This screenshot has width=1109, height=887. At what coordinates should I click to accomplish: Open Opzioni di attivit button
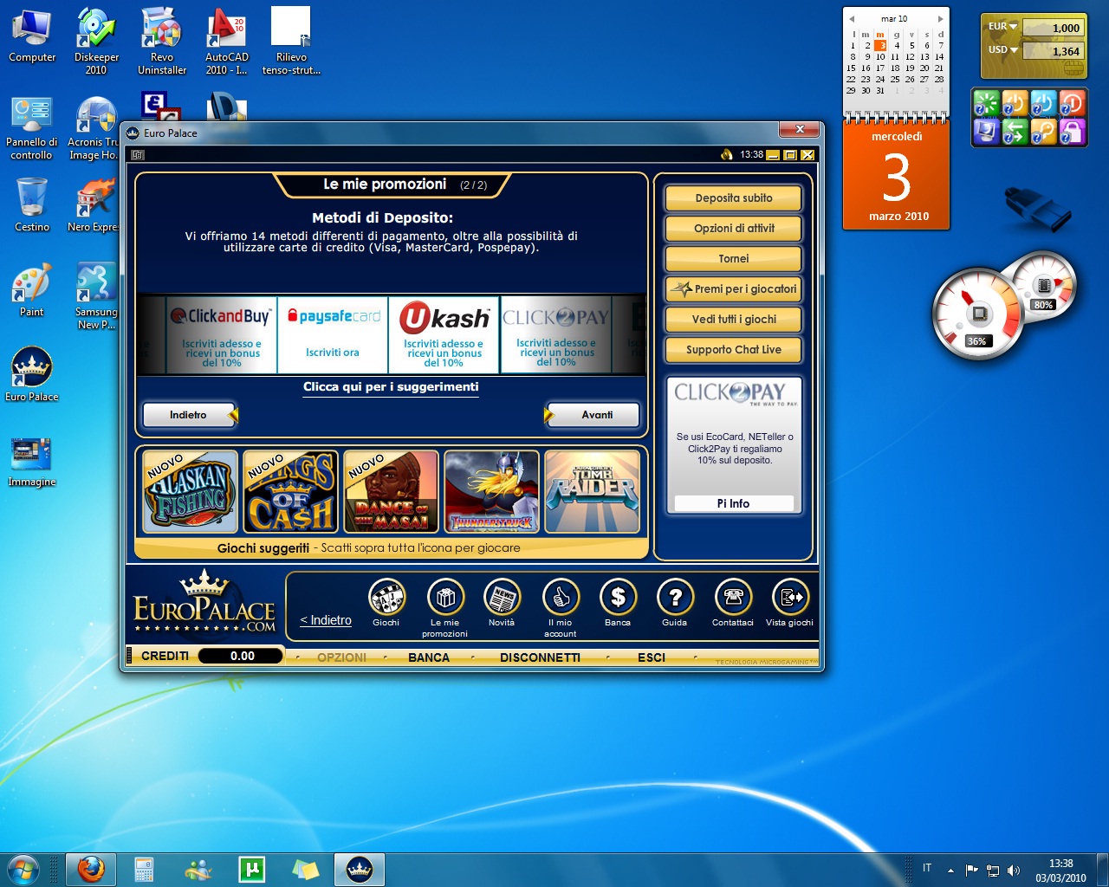point(734,229)
